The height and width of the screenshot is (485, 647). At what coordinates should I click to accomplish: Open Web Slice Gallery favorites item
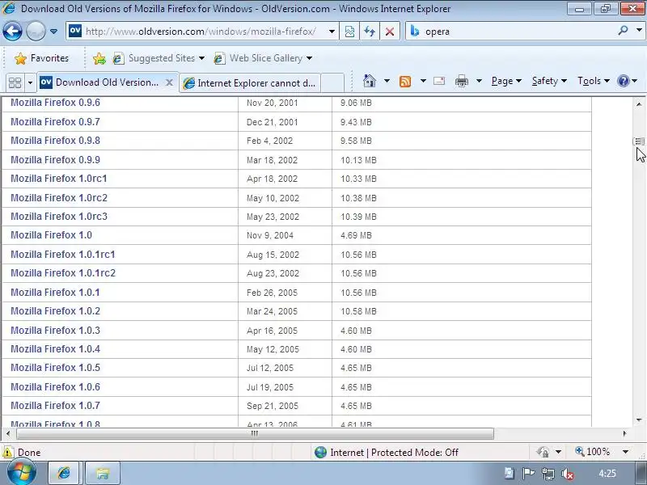pyautogui.click(x=263, y=58)
